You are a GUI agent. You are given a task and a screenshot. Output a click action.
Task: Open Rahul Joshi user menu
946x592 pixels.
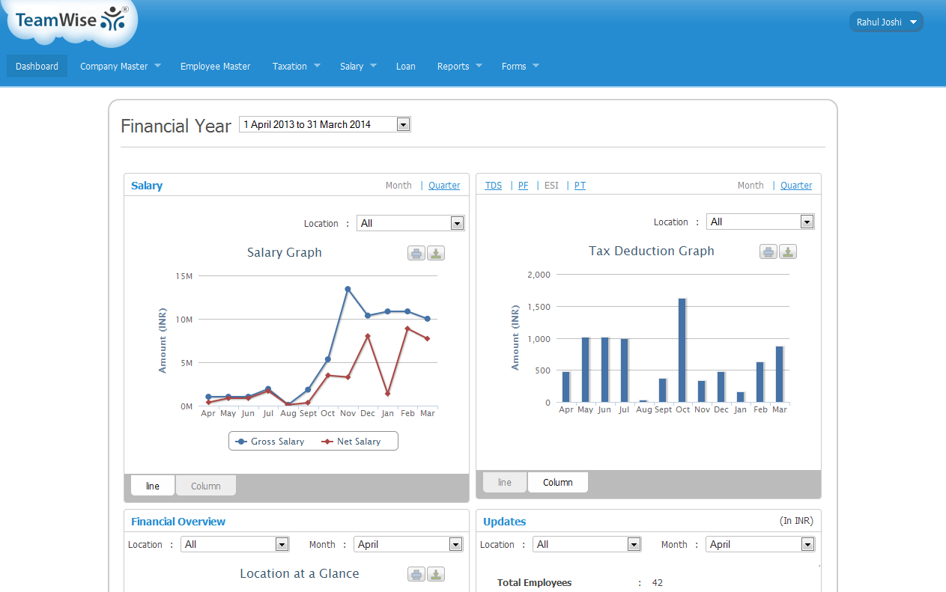[886, 22]
